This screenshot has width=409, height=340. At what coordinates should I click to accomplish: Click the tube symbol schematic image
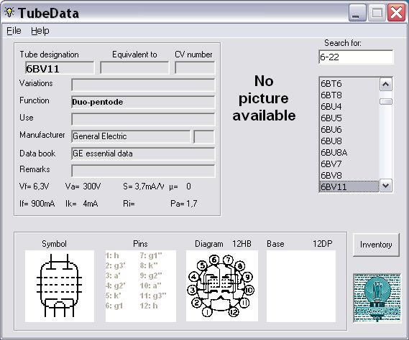(x=60, y=286)
